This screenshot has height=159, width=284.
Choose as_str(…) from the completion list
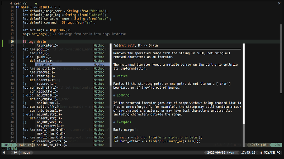click(72, 68)
